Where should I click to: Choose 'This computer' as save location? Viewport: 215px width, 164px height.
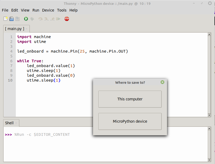(x=130, y=99)
